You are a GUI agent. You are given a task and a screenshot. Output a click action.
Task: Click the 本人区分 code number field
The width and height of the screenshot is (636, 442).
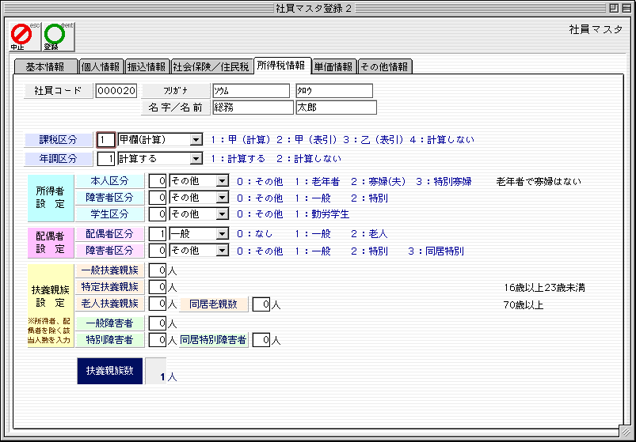coord(158,181)
